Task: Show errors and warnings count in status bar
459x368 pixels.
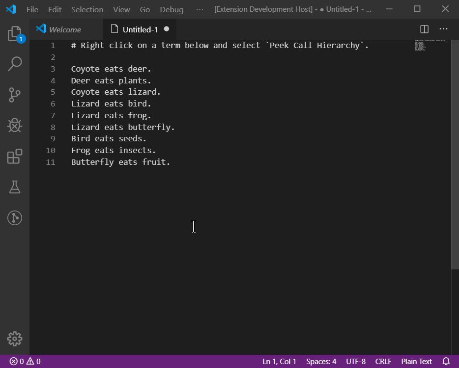Action: pyautogui.click(x=25, y=362)
